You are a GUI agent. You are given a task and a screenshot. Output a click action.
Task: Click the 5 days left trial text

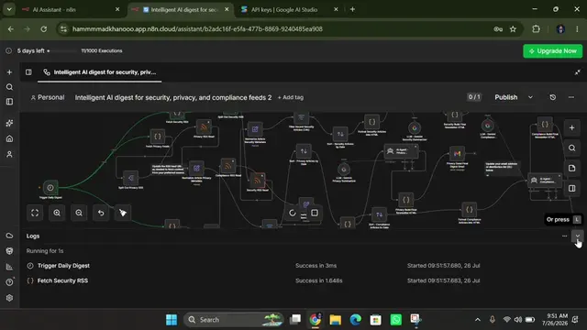pos(30,51)
